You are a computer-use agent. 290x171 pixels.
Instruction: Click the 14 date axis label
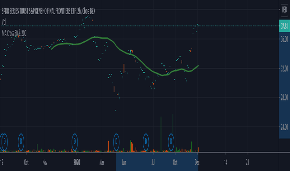(x=226, y=163)
